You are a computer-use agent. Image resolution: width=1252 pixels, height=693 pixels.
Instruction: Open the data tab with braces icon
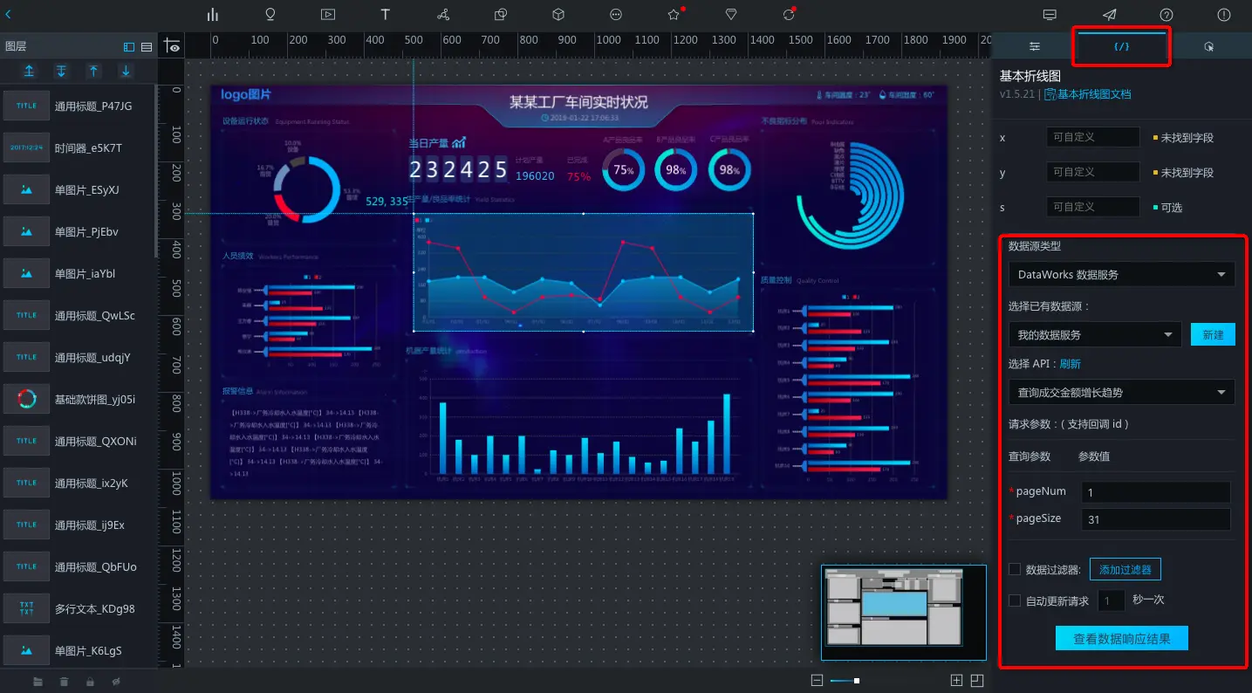1122,46
